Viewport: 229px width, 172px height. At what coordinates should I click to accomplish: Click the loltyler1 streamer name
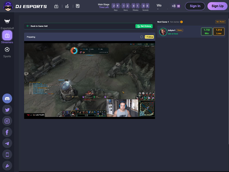(x=171, y=30)
